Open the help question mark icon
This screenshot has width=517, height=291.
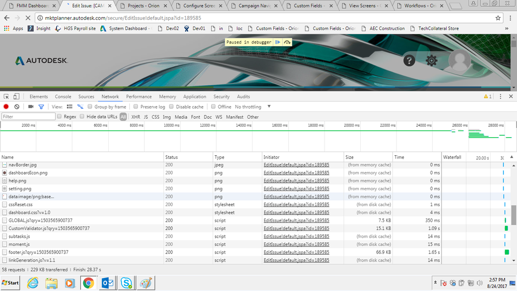click(409, 61)
